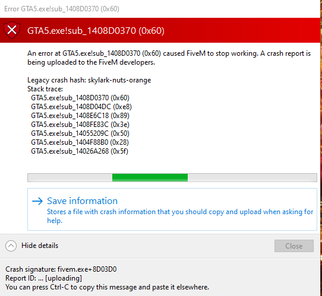Click stack trace entry sub_1408FE83C
The height and width of the screenshot is (296, 322).
80,125
